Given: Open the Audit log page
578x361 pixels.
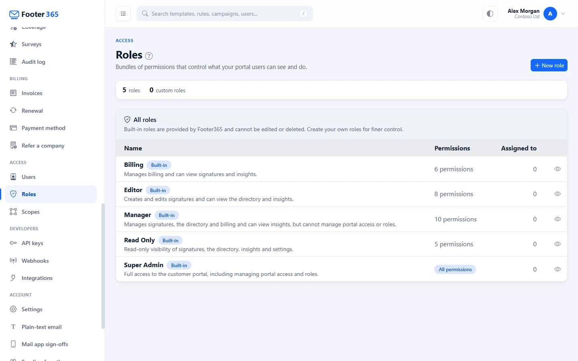Looking at the screenshot, I should point(51,62).
